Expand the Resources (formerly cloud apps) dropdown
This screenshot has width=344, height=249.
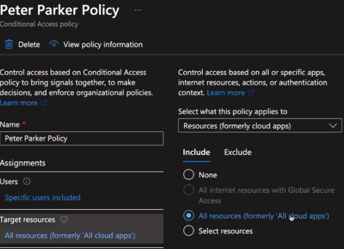point(260,126)
